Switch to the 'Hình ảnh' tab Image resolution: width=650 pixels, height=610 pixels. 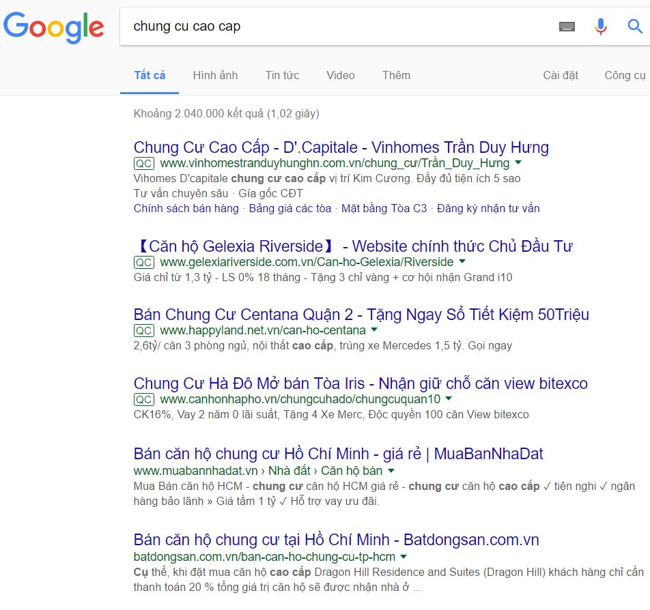[x=215, y=76]
